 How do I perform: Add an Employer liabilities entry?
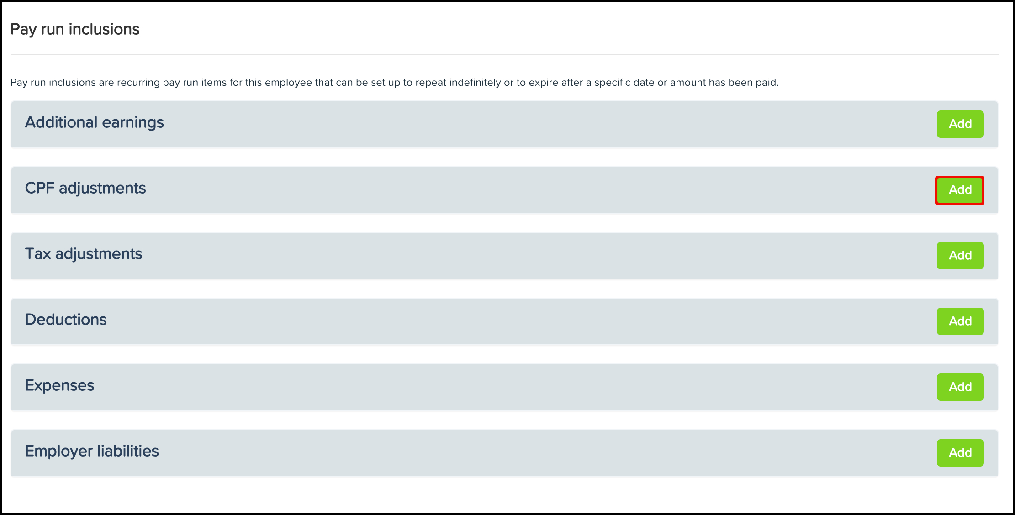[x=960, y=453]
